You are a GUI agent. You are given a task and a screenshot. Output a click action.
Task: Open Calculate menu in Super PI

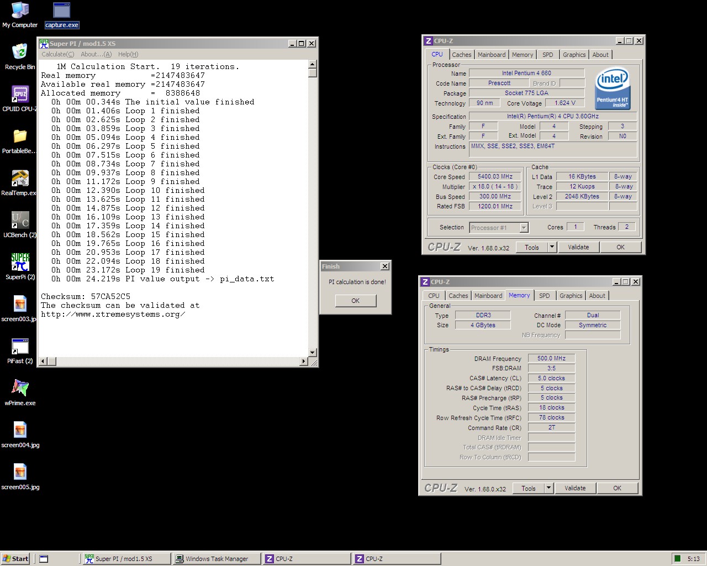coord(57,54)
